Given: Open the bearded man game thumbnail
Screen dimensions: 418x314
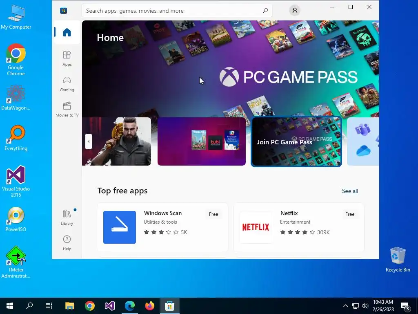Looking at the screenshot, I should (116, 141).
